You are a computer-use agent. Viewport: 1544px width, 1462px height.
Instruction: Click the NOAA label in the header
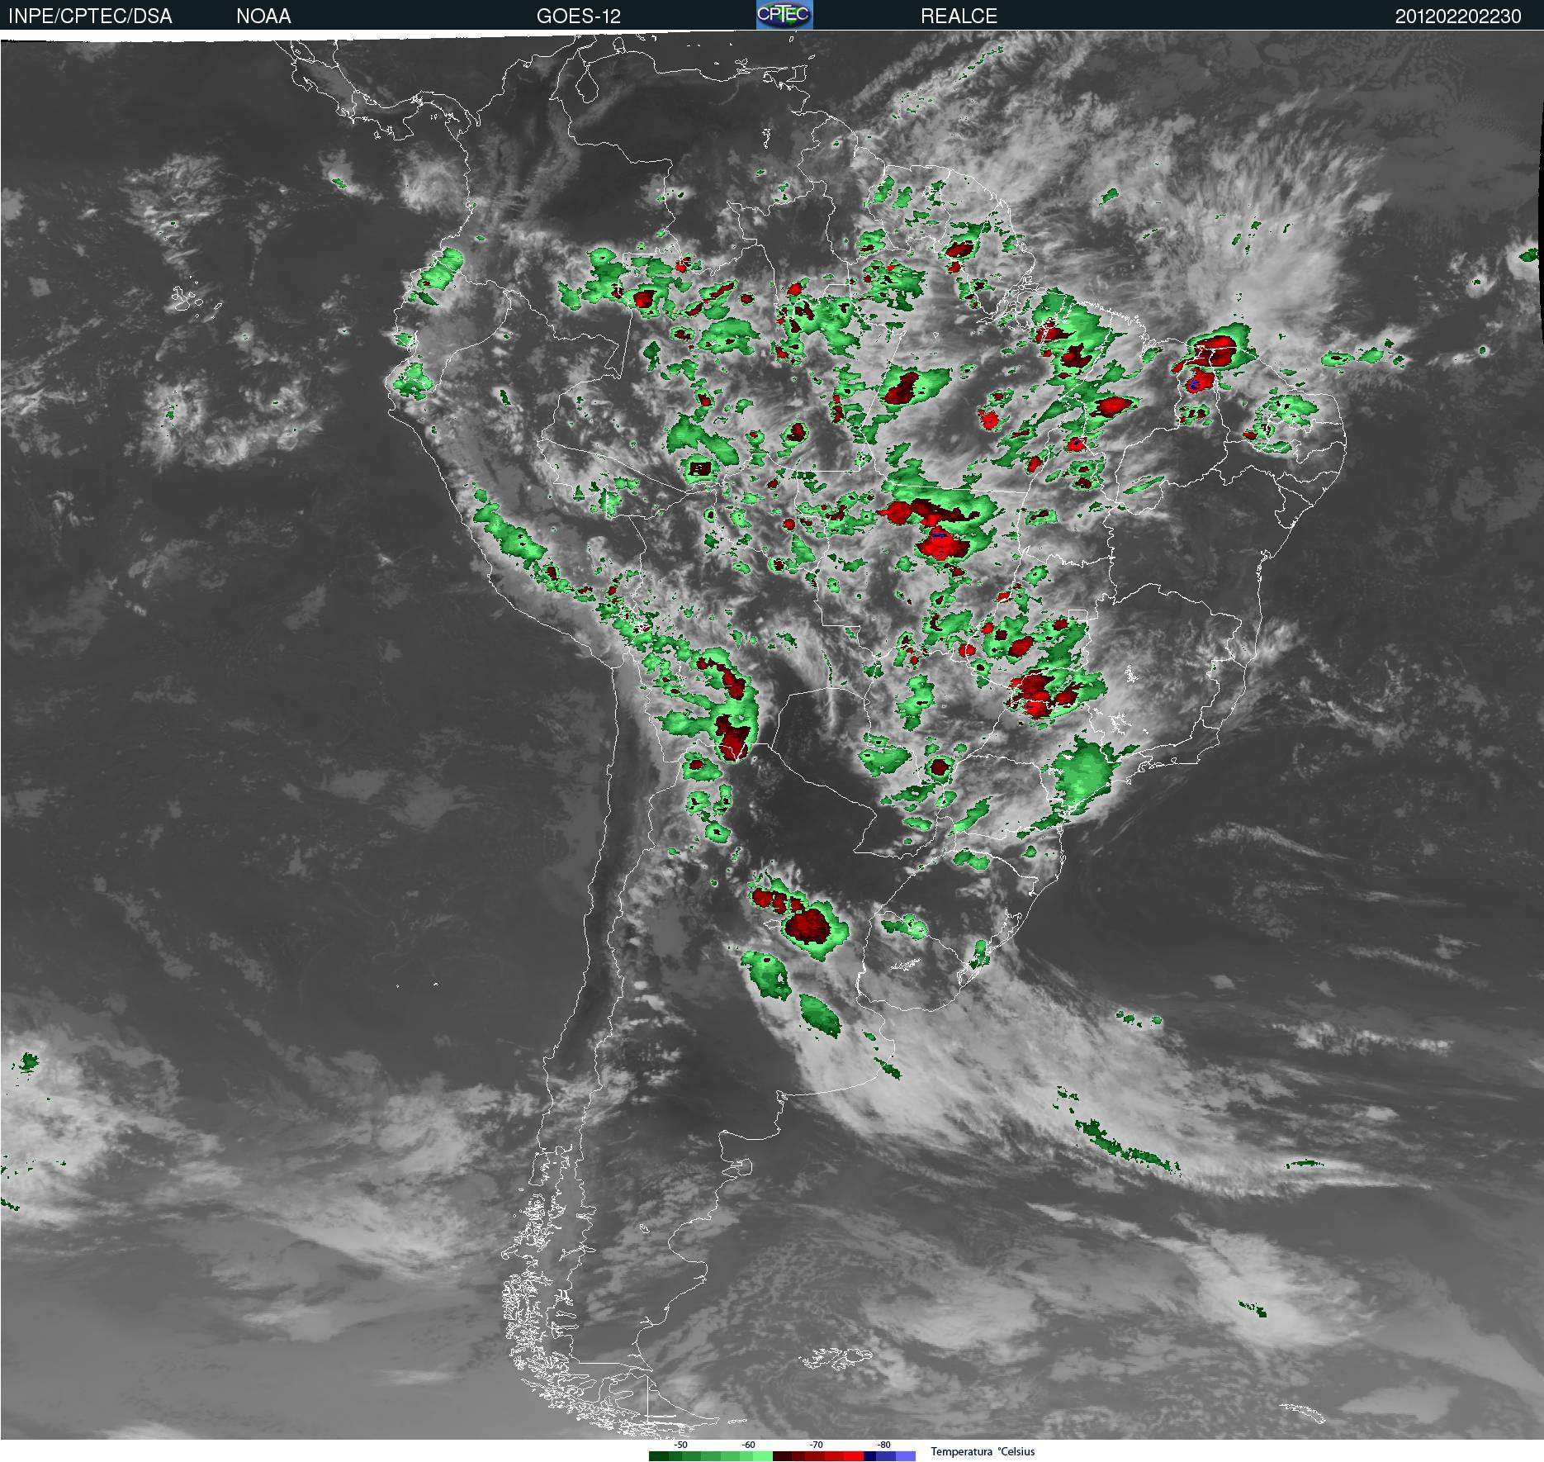point(263,17)
